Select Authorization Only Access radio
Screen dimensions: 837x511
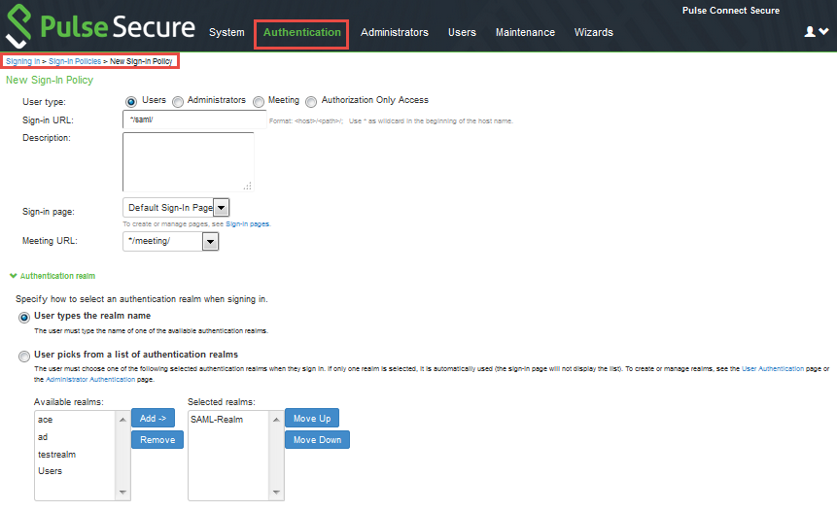tap(311, 101)
